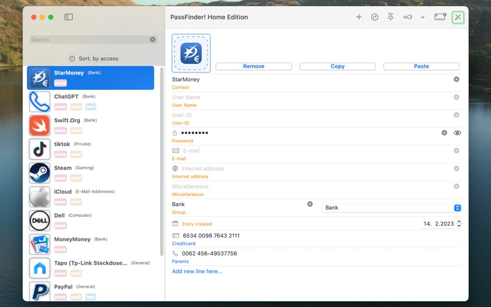Click the large StarMoney image well

click(191, 53)
